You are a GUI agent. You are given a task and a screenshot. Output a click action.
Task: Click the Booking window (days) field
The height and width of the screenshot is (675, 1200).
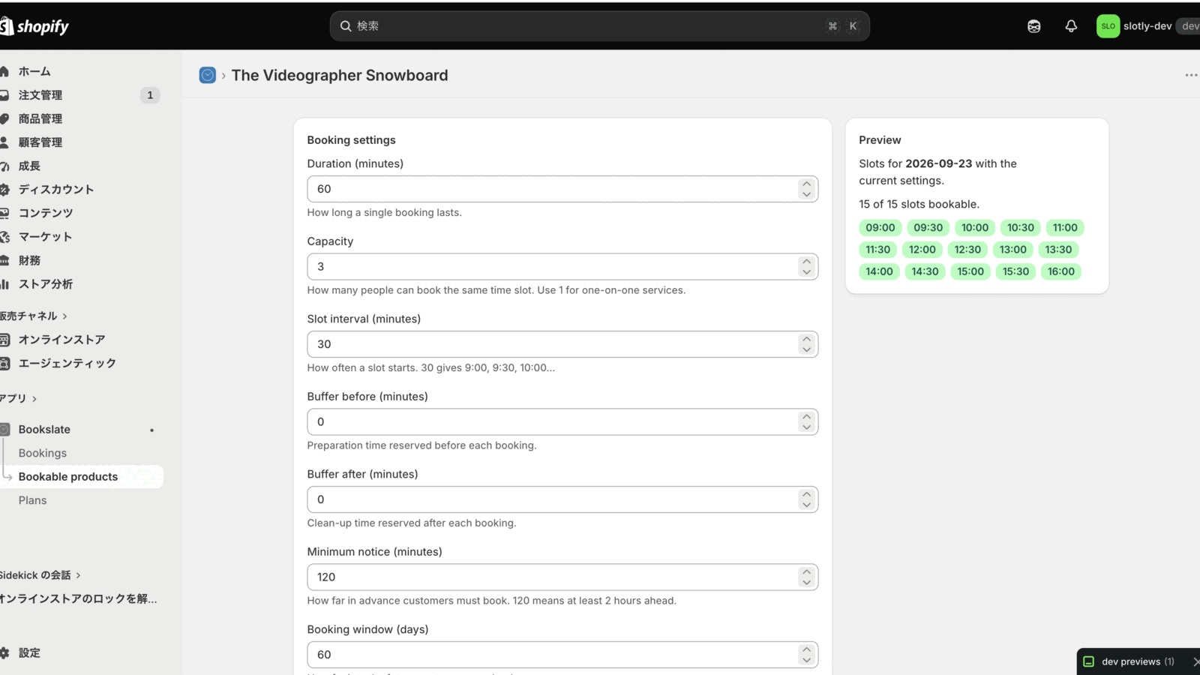pos(562,655)
